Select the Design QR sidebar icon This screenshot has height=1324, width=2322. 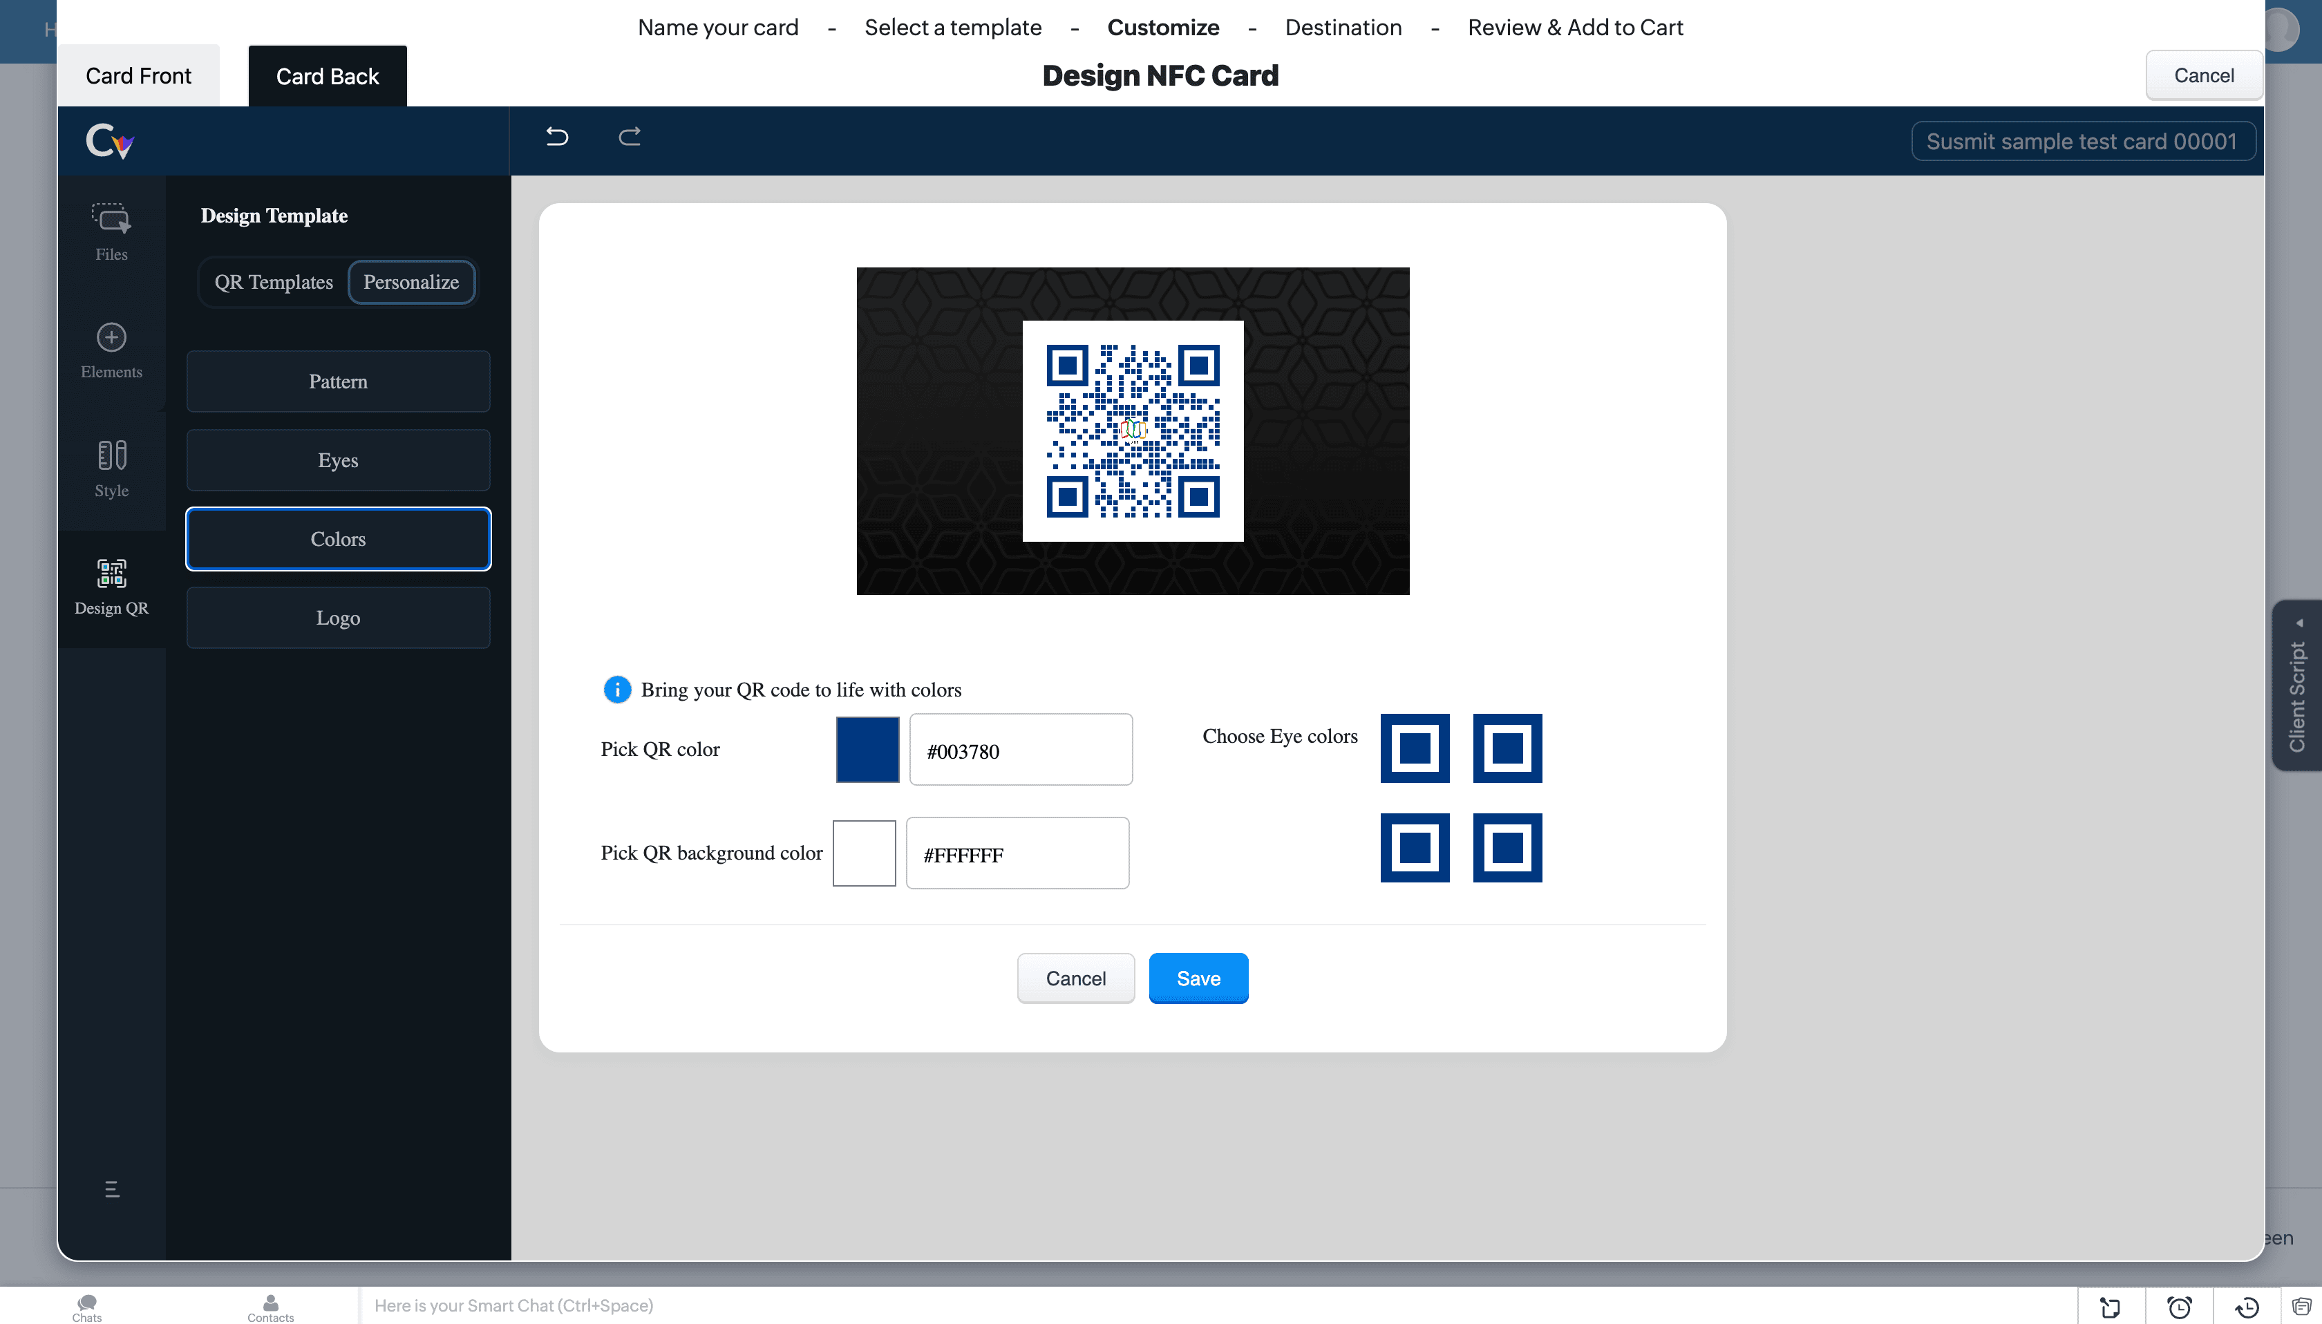click(x=111, y=587)
